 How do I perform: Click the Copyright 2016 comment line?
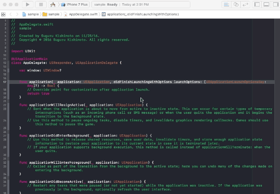click(70, 40)
